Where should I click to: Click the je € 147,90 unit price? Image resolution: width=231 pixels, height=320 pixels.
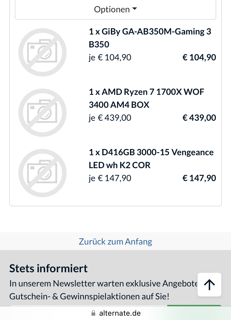point(110,178)
